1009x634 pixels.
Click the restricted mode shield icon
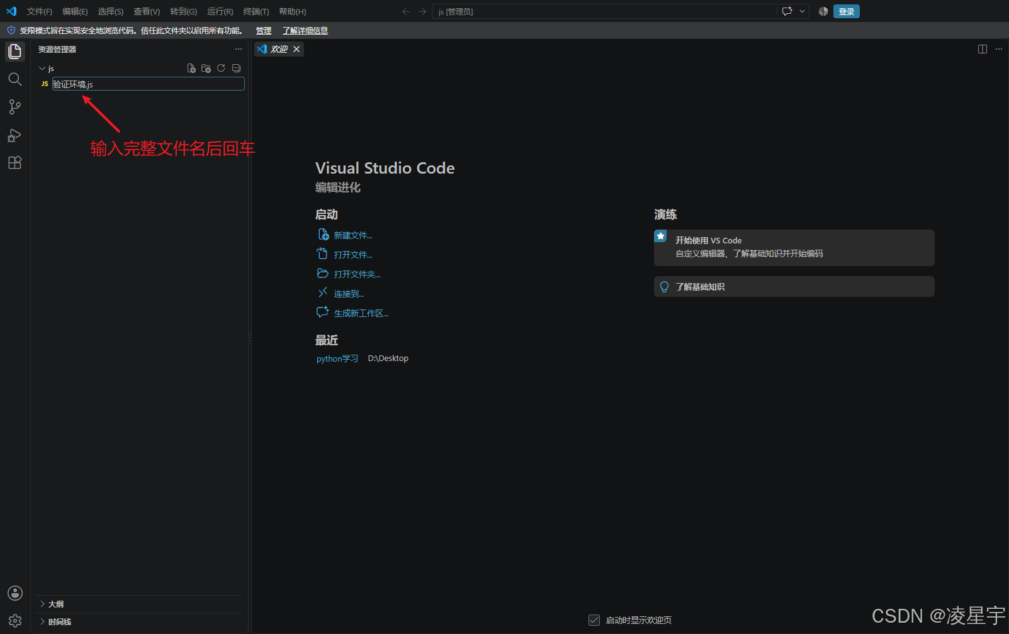click(x=11, y=30)
